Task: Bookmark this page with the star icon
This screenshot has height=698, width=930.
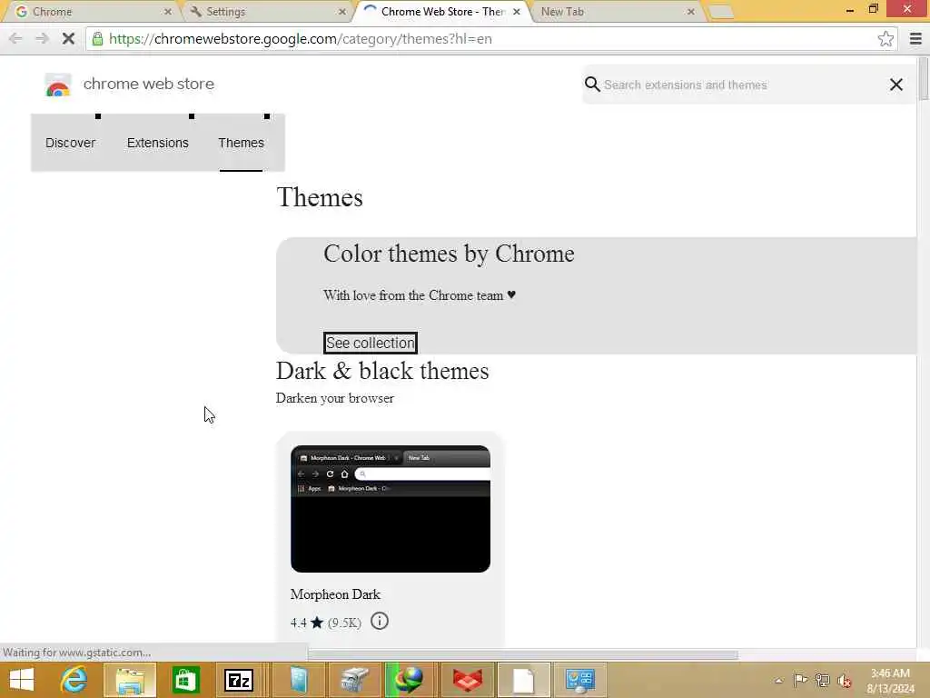Action: (x=885, y=39)
